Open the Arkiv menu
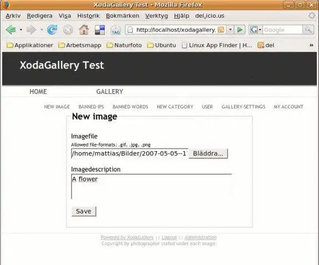Viewport: 319px width, 265px height. click(x=13, y=15)
